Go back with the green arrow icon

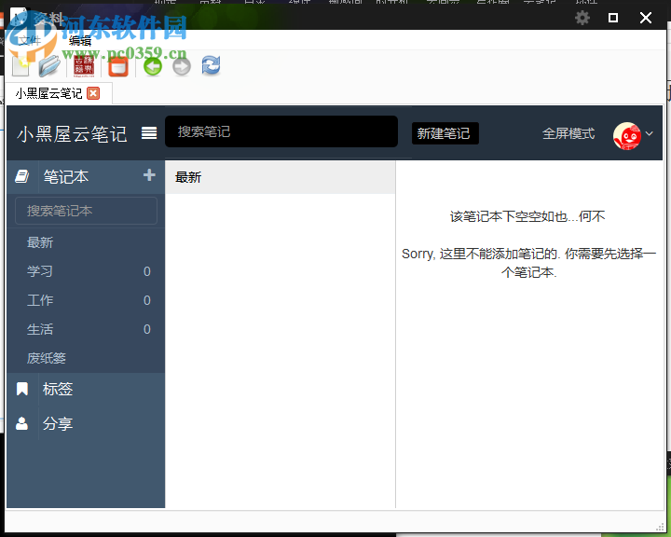[153, 66]
